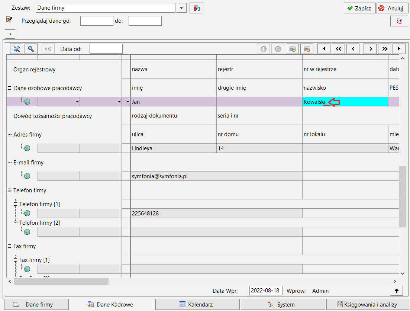Open the second dropdown in the selected Jan row

point(119,102)
